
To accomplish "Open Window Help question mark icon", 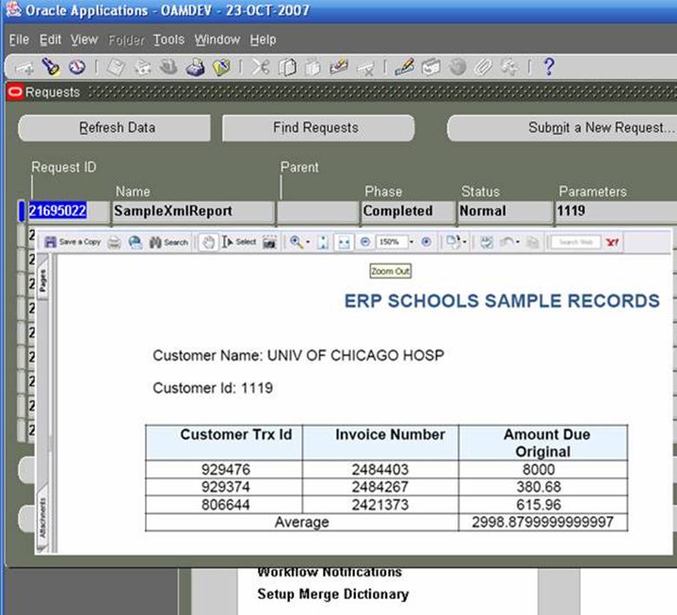I will click(x=549, y=67).
